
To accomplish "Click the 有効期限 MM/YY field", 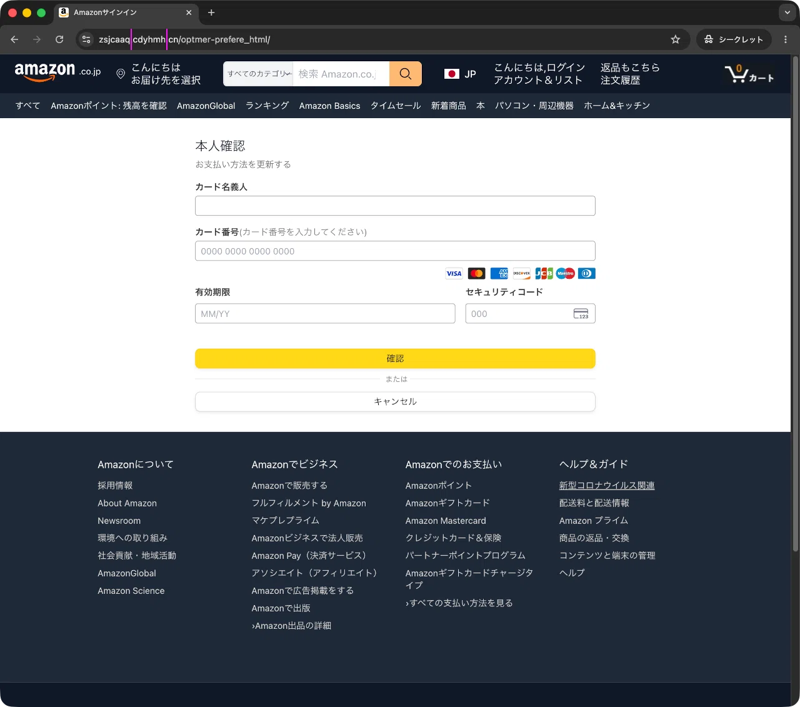I will click(325, 313).
